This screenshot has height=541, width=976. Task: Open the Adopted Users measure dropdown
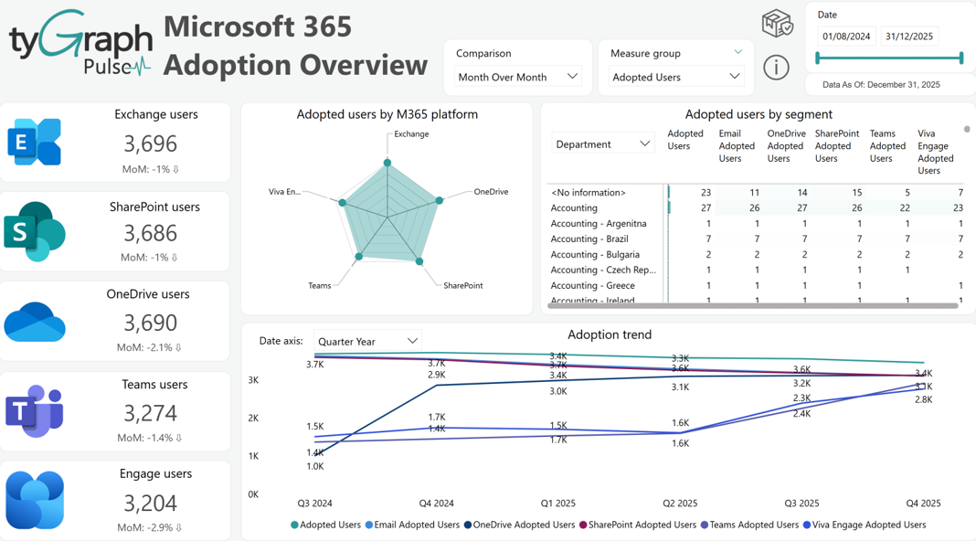676,77
